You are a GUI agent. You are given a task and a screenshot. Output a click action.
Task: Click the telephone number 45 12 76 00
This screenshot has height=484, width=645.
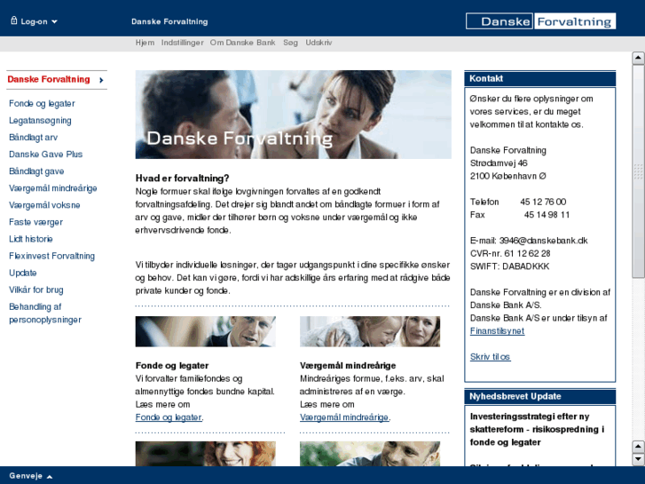(x=543, y=202)
